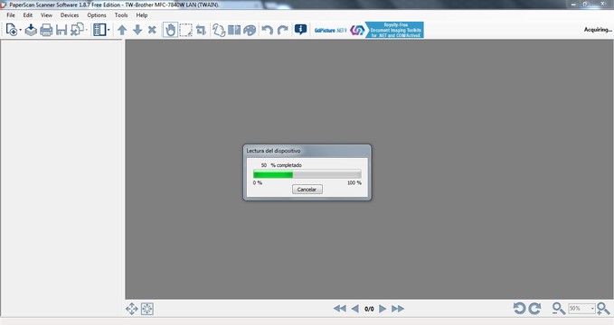
Task: Open the Edit menu
Action: [x=27, y=14]
